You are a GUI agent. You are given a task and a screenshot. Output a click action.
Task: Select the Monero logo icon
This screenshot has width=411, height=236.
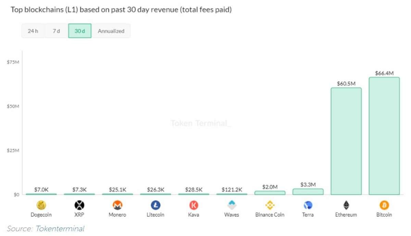click(117, 205)
